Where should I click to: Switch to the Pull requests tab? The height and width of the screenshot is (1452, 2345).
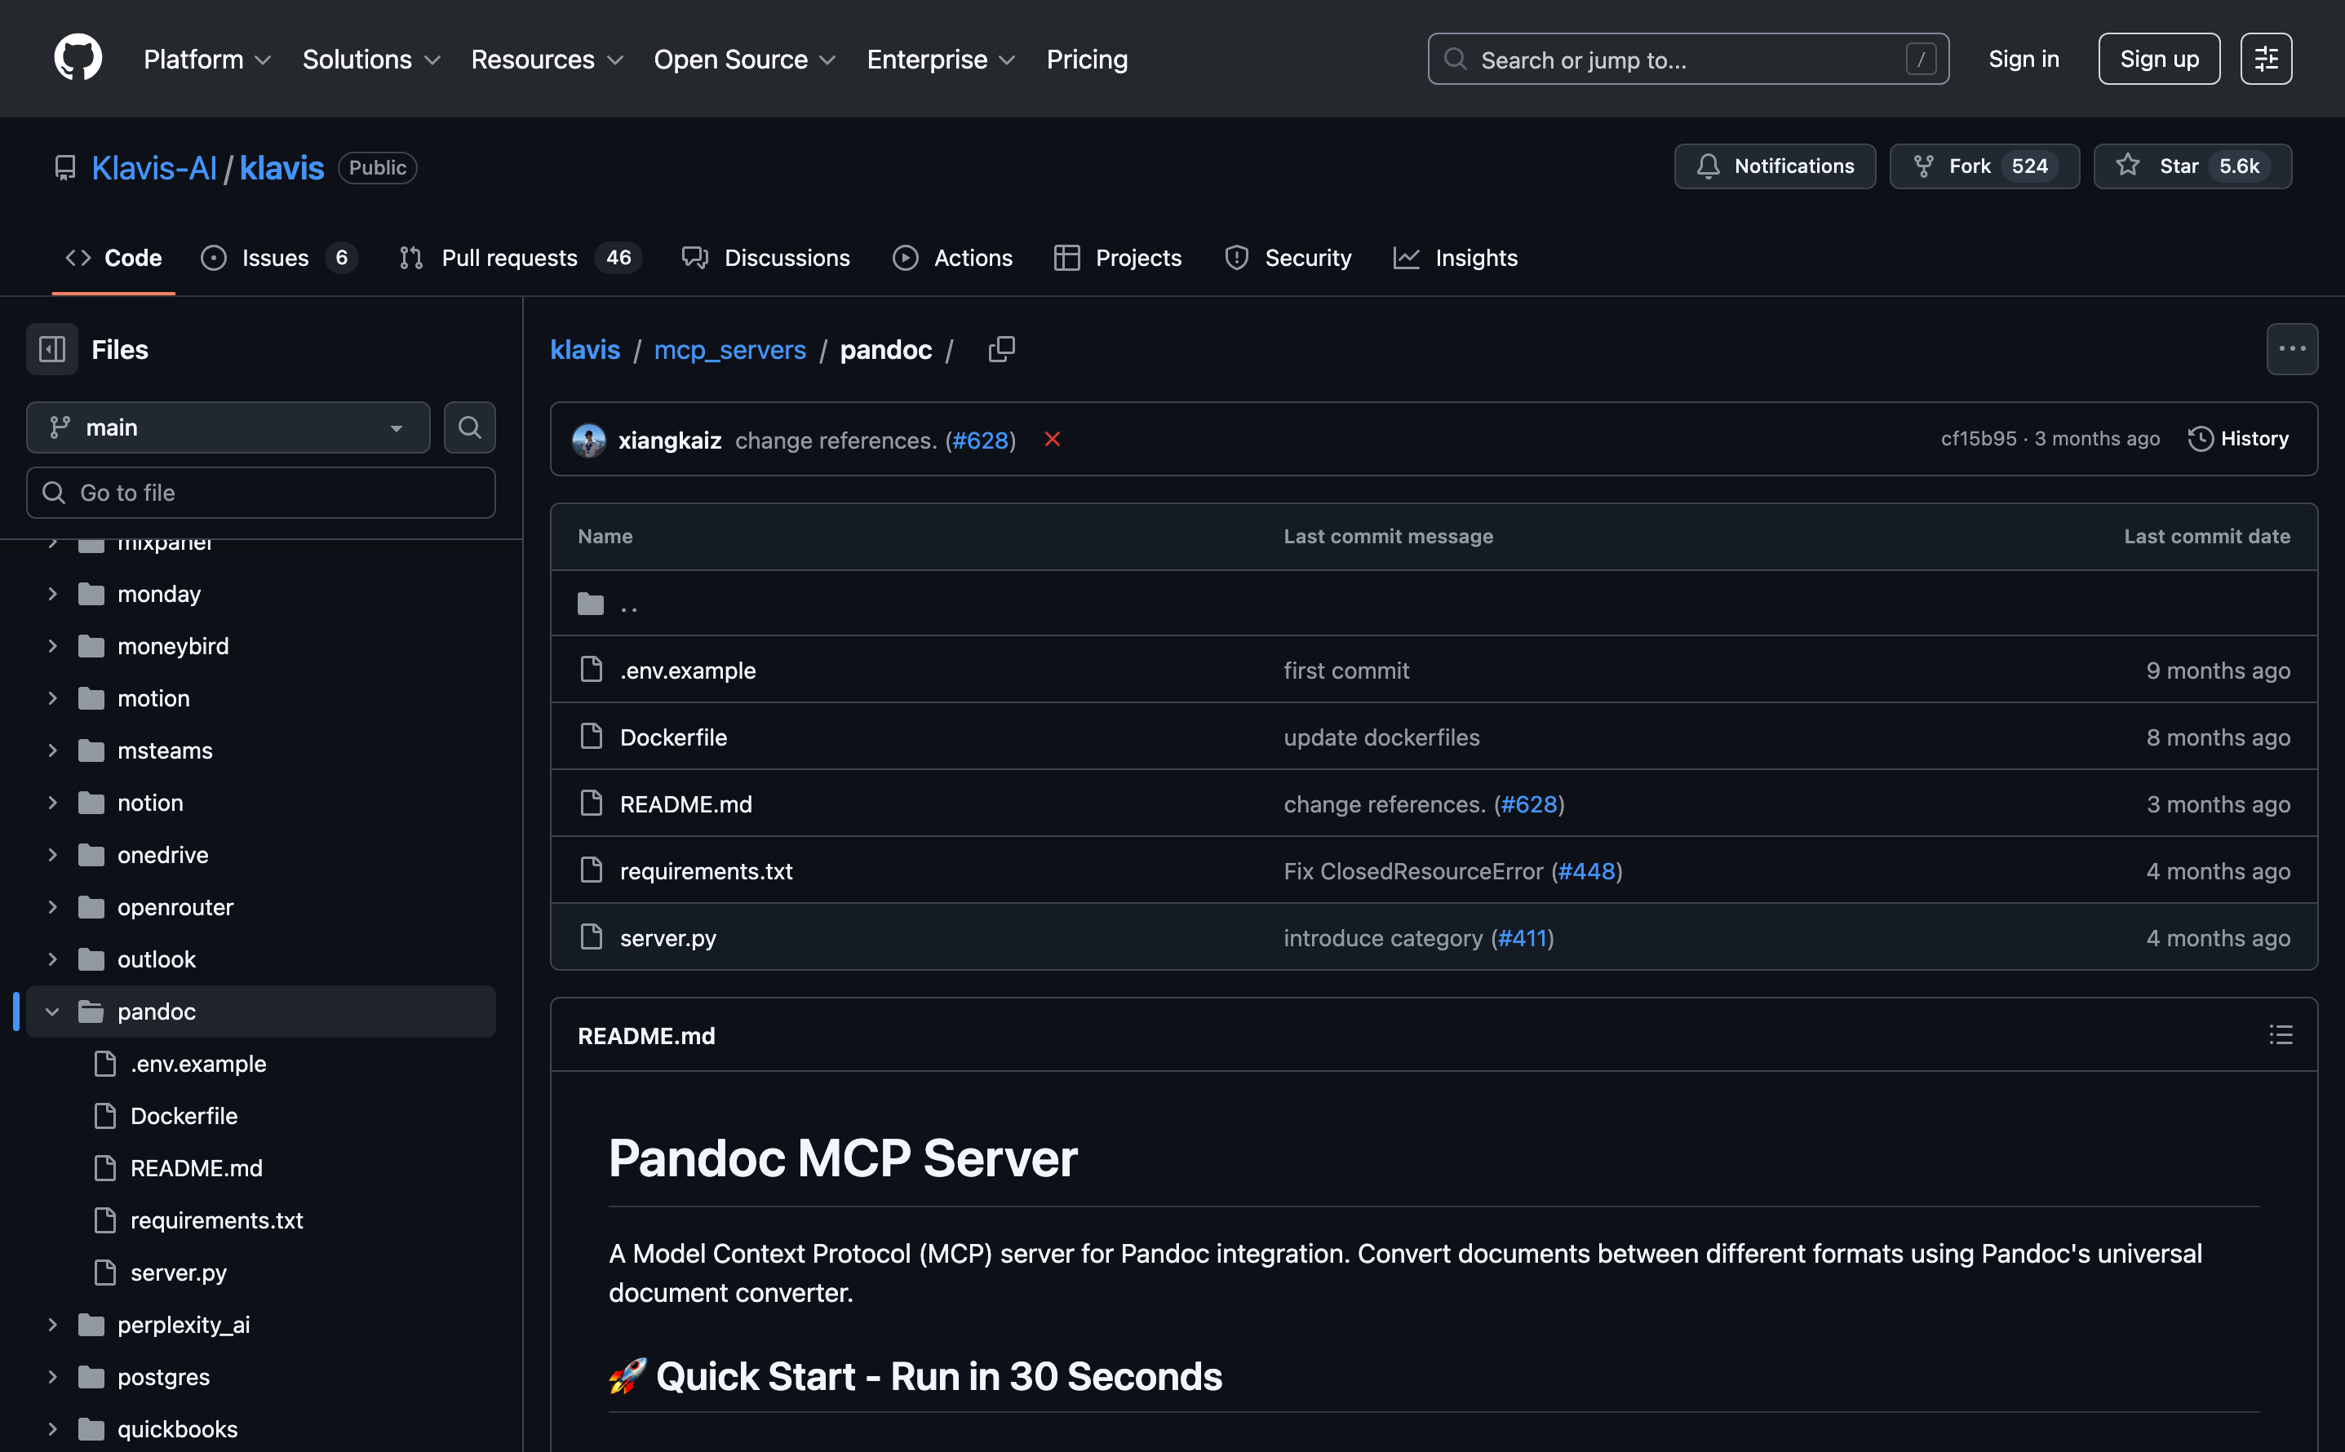(509, 258)
